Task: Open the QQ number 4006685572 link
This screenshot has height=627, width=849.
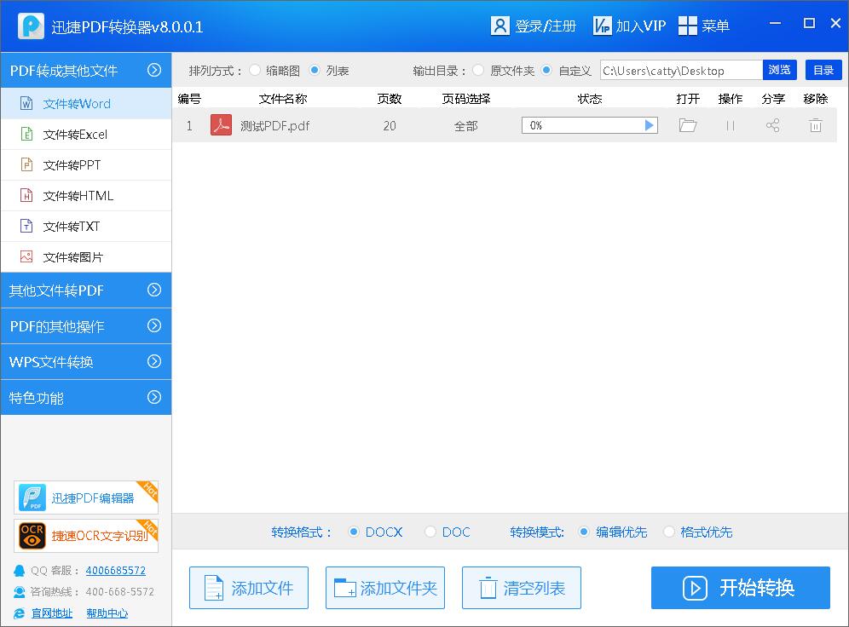Action: pyautogui.click(x=115, y=570)
